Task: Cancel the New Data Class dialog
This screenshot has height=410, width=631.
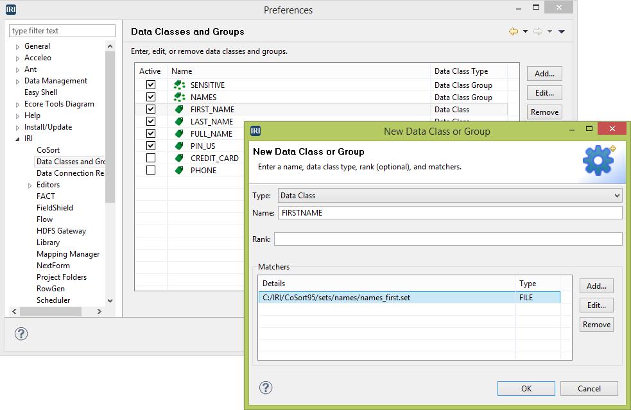Action: click(x=589, y=389)
